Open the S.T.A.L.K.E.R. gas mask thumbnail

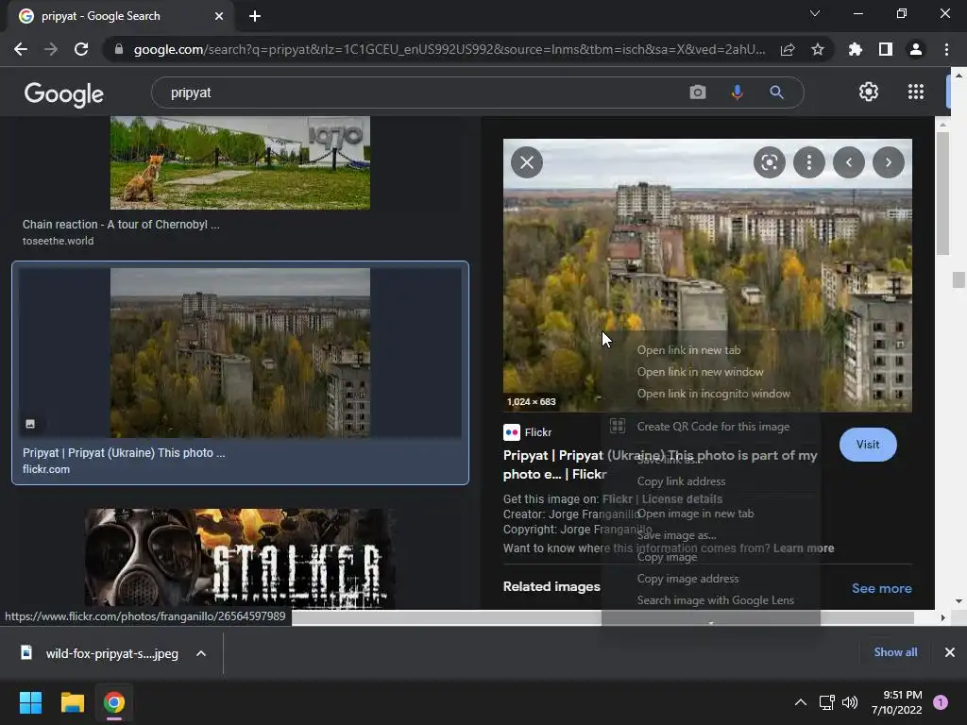240,559
